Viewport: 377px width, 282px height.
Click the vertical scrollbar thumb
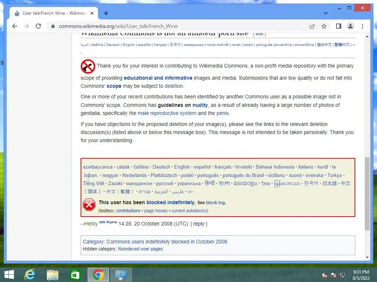(x=367, y=194)
